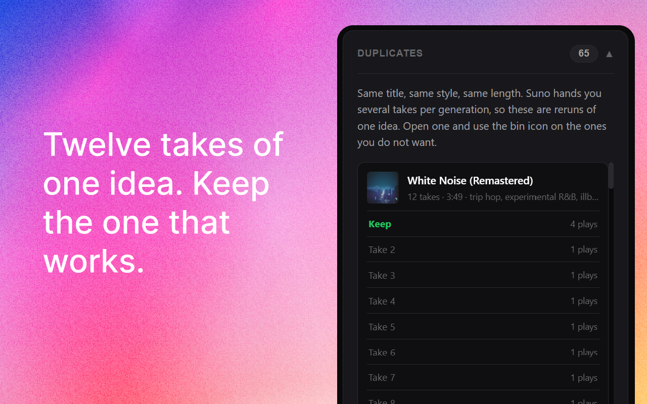Click the duplicates description paragraph
Screen dimensions: 647x404
coord(482,118)
